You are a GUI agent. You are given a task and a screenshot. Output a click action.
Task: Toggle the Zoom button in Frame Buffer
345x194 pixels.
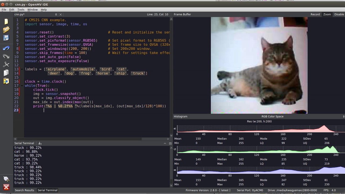(x=327, y=14)
